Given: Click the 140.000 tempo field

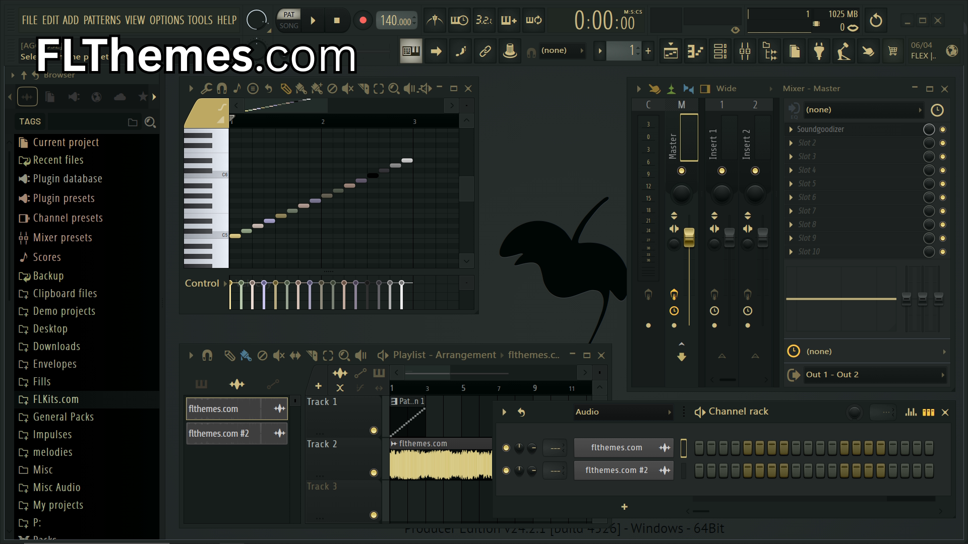Looking at the screenshot, I should pos(396,21).
